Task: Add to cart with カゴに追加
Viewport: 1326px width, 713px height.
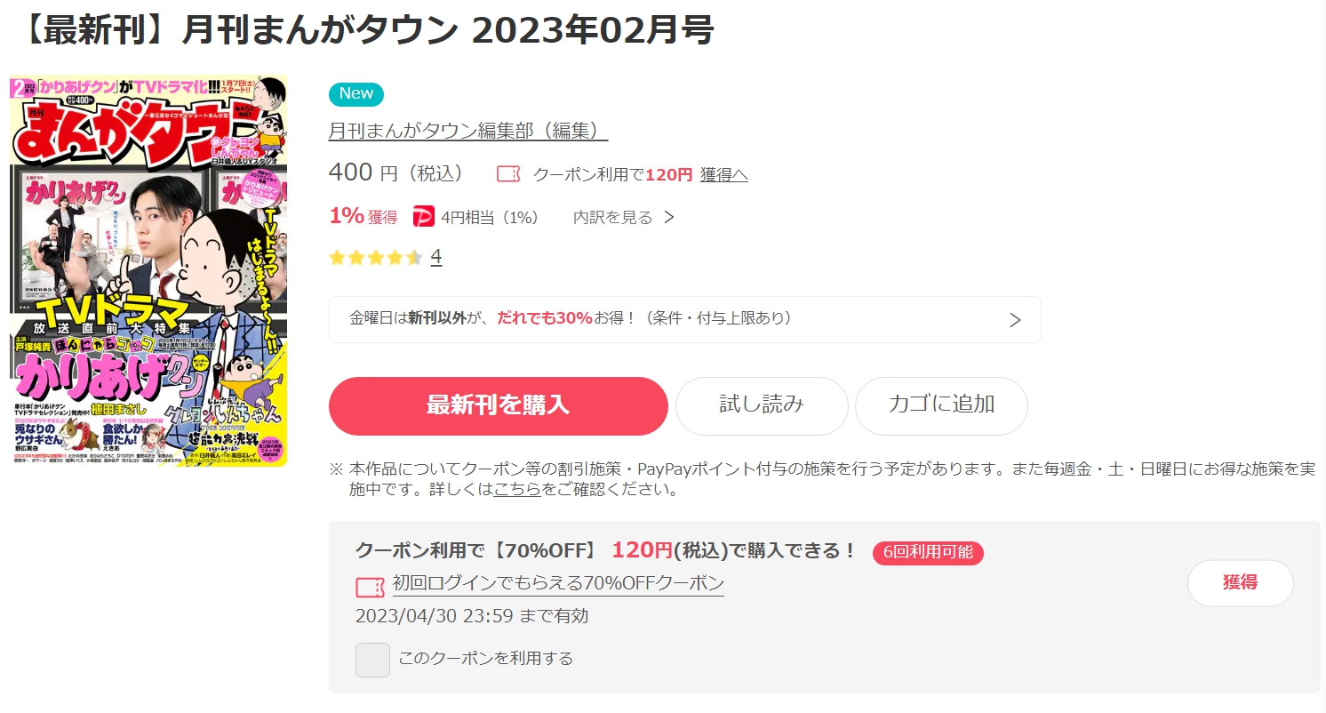Action: click(941, 405)
